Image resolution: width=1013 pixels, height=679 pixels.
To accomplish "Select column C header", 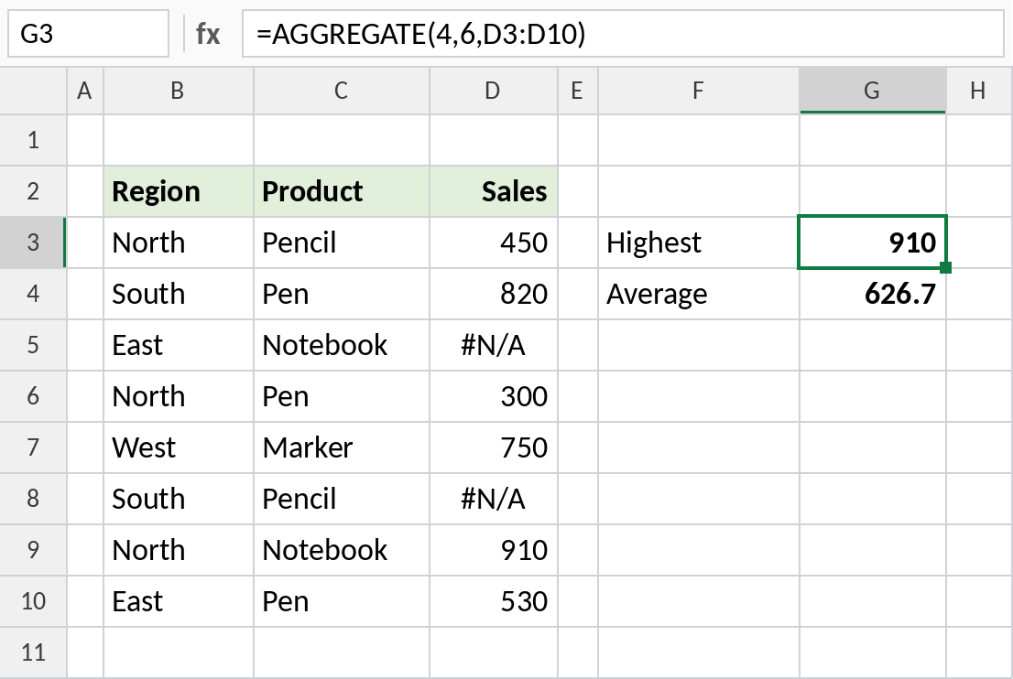I will pos(341,91).
